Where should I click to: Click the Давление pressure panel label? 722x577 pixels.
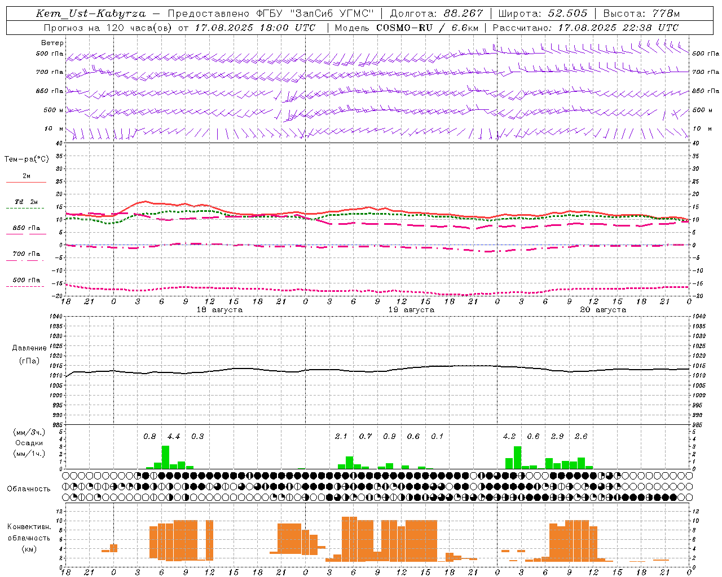click(29, 348)
